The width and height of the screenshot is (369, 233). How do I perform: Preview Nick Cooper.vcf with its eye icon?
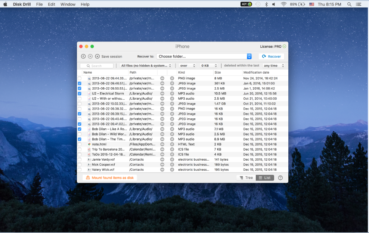pyautogui.click(x=162, y=165)
